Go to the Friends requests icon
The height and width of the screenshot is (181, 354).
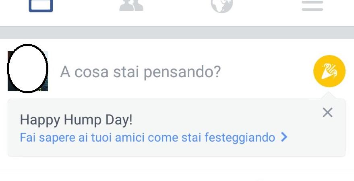[131, 5]
